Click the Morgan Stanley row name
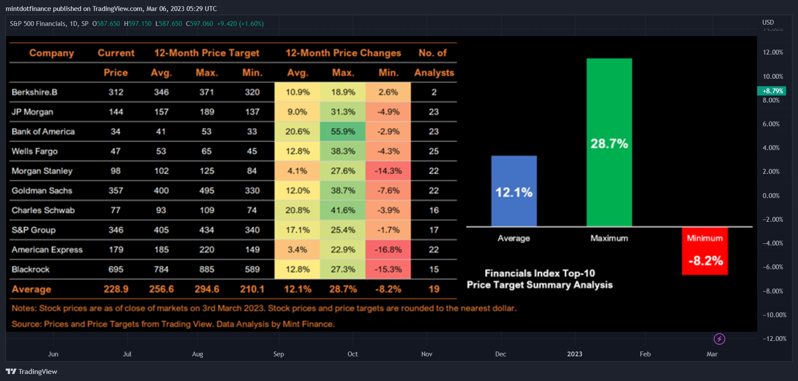This screenshot has height=381, width=798. click(x=42, y=171)
